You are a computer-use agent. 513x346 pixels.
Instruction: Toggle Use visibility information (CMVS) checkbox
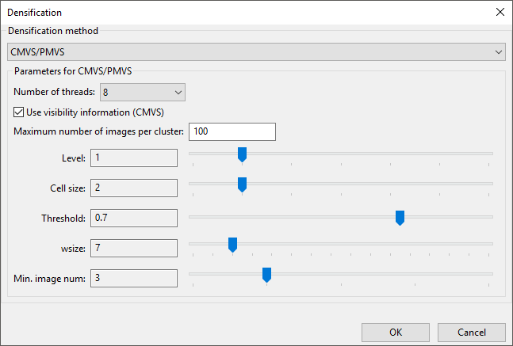20,112
